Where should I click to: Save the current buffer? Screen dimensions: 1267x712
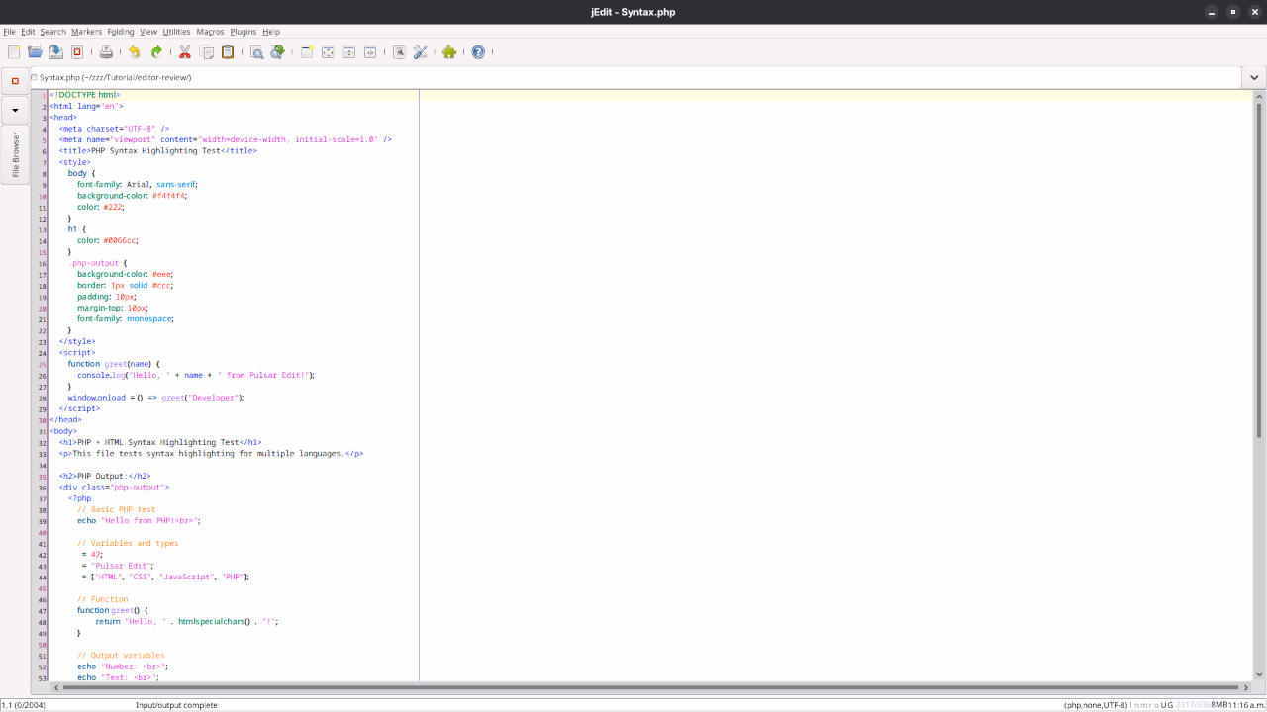[55, 52]
